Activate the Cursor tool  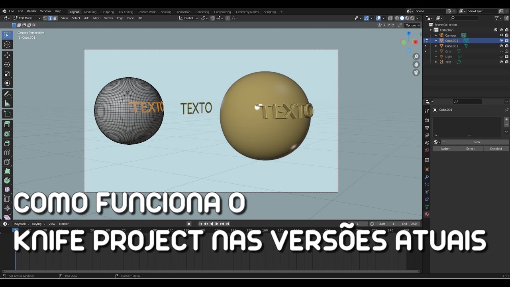7,45
